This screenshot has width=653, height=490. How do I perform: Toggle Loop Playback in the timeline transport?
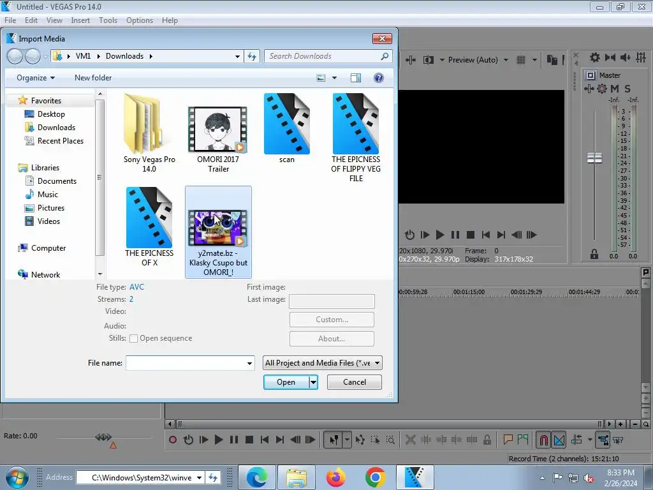tap(188, 440)
